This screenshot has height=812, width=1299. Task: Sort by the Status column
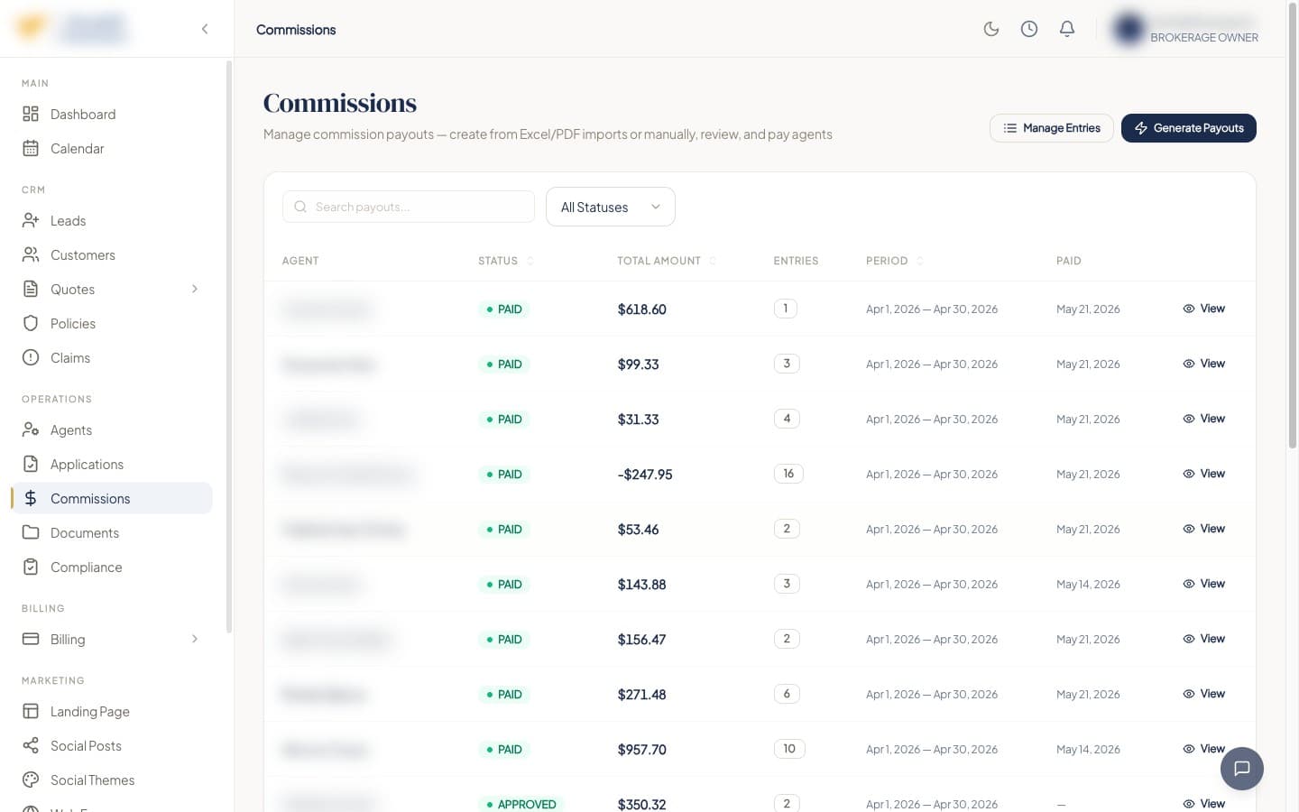tap(506, 261)
